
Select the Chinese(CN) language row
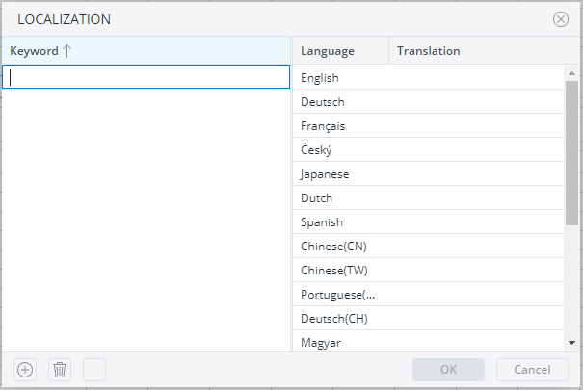pyautogui.click(x=428, y=247)
